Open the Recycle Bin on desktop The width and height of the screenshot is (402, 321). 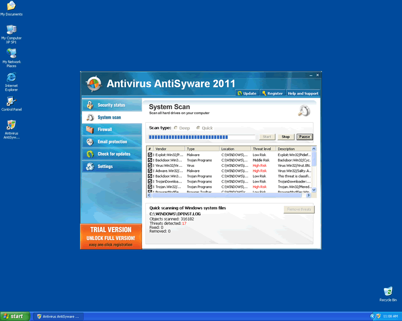click(388, 292)
